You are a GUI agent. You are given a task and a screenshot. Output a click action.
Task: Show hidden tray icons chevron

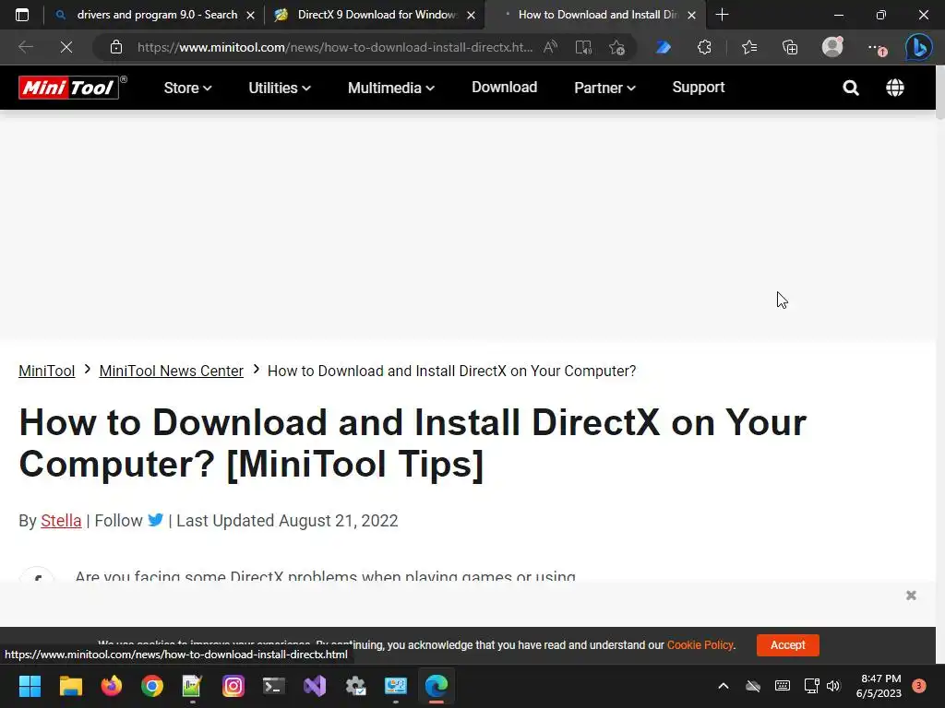(x=724, y=686)
